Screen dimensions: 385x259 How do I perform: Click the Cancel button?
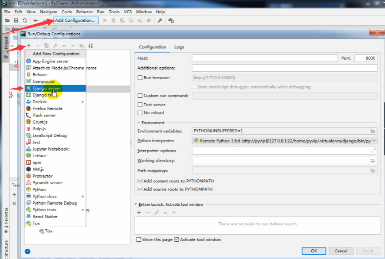[341, 251]
